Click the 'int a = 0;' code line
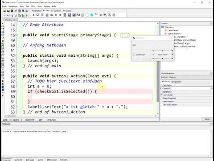214x161 pixels. coord(40,86)
